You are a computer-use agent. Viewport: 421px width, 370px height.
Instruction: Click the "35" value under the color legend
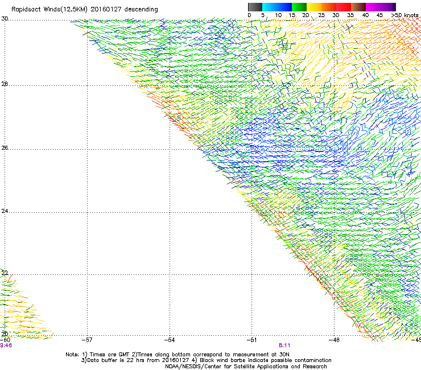tap(350, 15)
